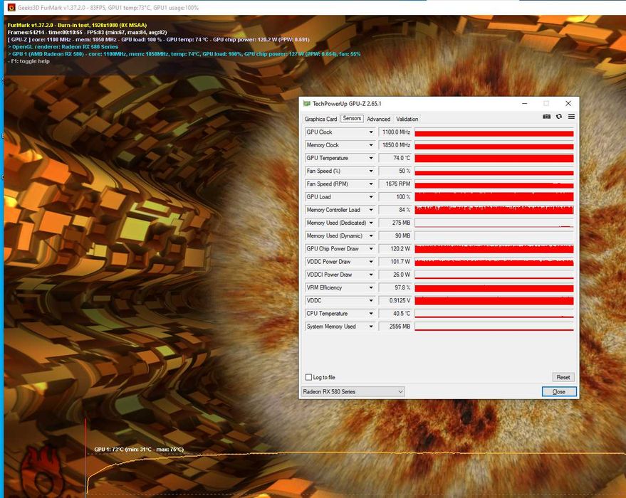This screenshot has height=498, width=626.
Task: Open the Memory Clock sensor dropdown
Action: [371, 145]
